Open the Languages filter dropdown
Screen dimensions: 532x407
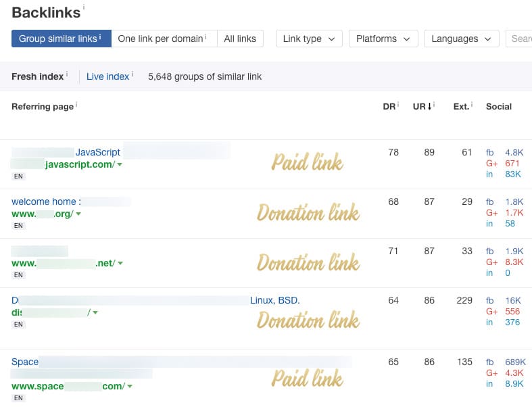click(x=462, y=39)
